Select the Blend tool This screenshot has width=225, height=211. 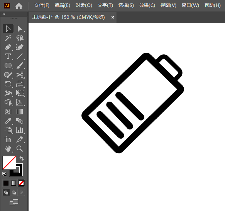[20, 121]
